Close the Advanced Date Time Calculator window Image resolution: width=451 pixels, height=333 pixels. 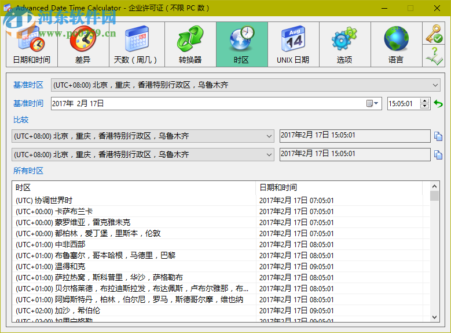click(x=437, y=8)
